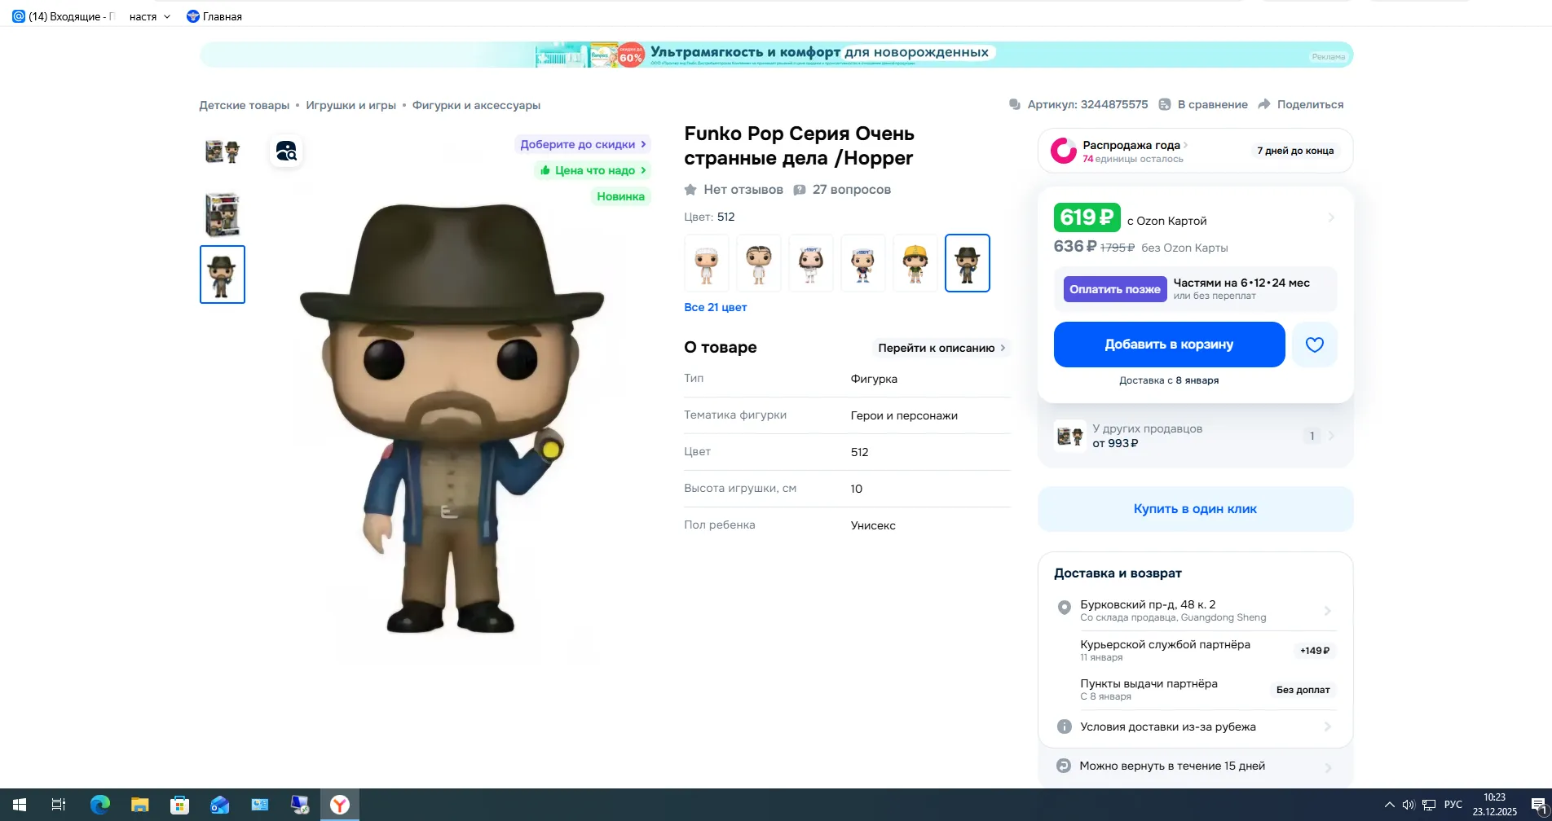Click the compare icon near В сравнение
Viewport: 1552px width, 821px height.
[x=1165, y=104]
